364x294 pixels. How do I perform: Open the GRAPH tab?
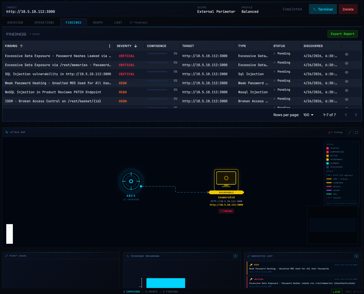click(98, 23)
